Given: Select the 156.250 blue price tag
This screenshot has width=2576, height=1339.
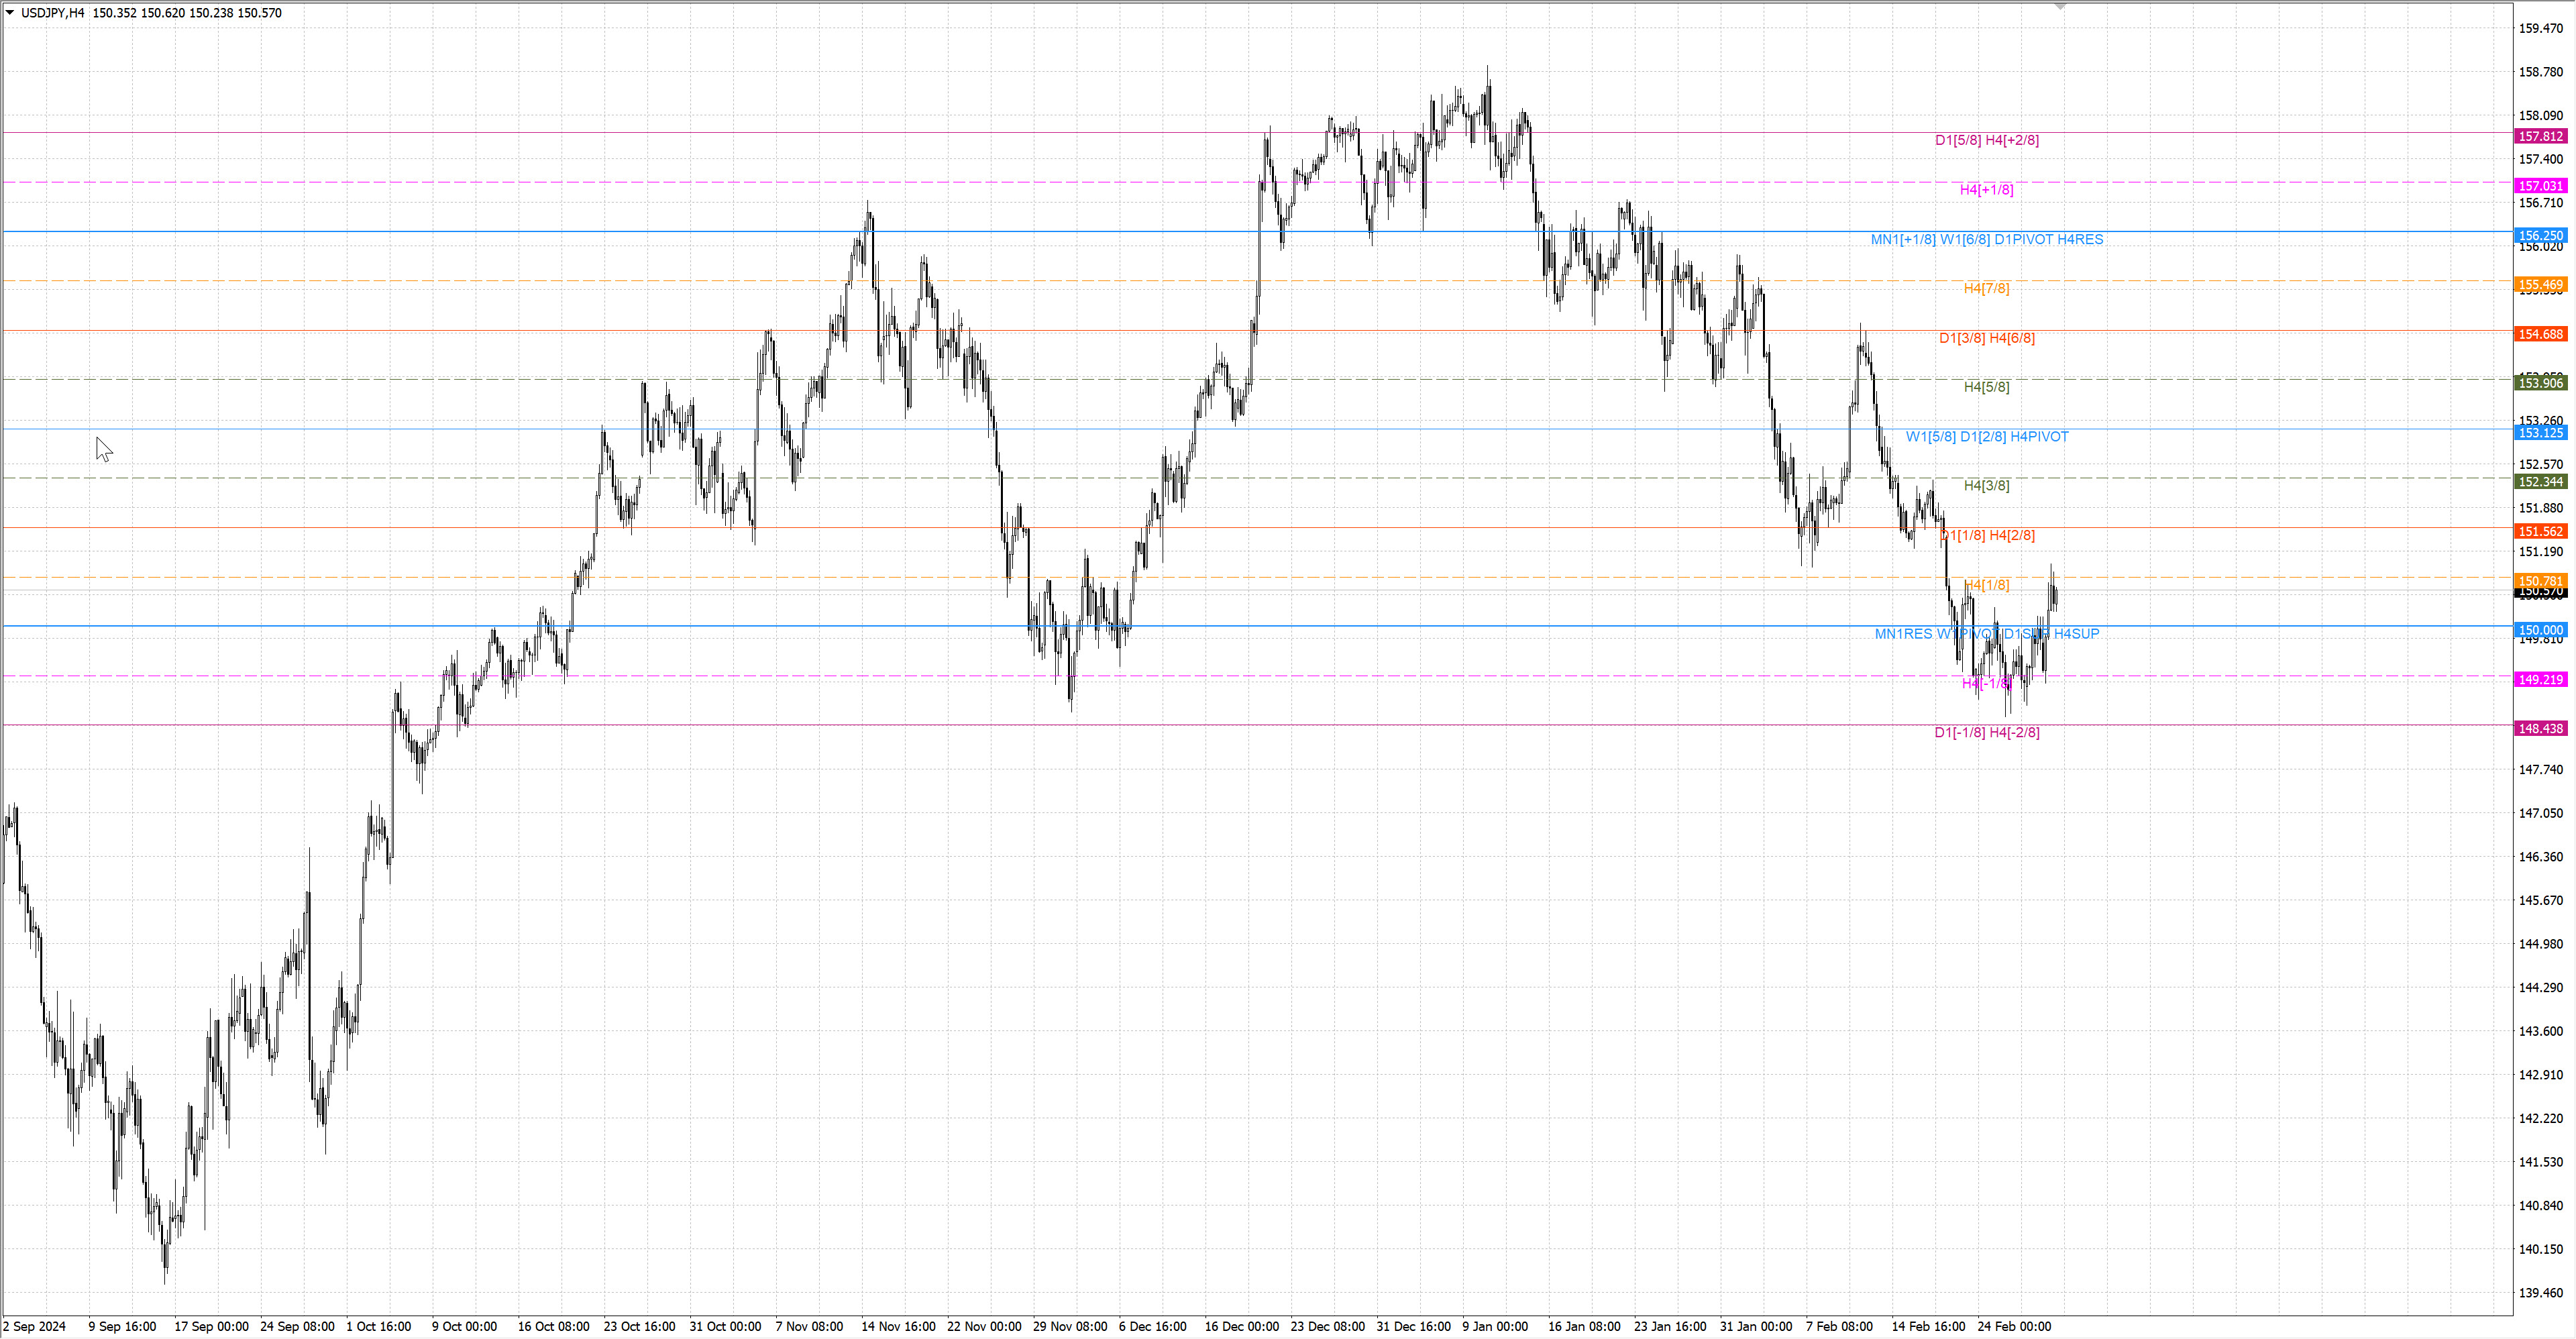Looking at the screenshot, I should pyautogui.click(x=2540, y=236).
